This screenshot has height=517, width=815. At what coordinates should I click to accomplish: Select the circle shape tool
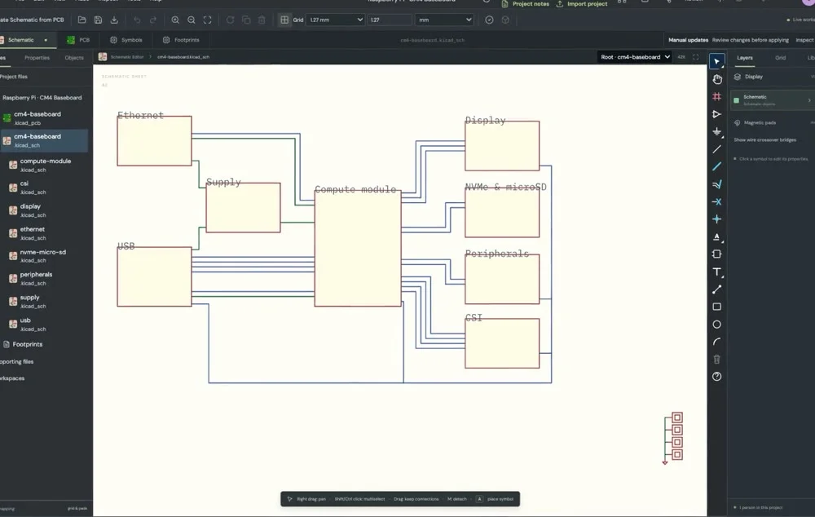tap(716, 324)
